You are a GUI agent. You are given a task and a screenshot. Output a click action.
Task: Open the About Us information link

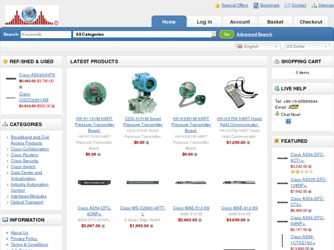[x=19, y=233]
